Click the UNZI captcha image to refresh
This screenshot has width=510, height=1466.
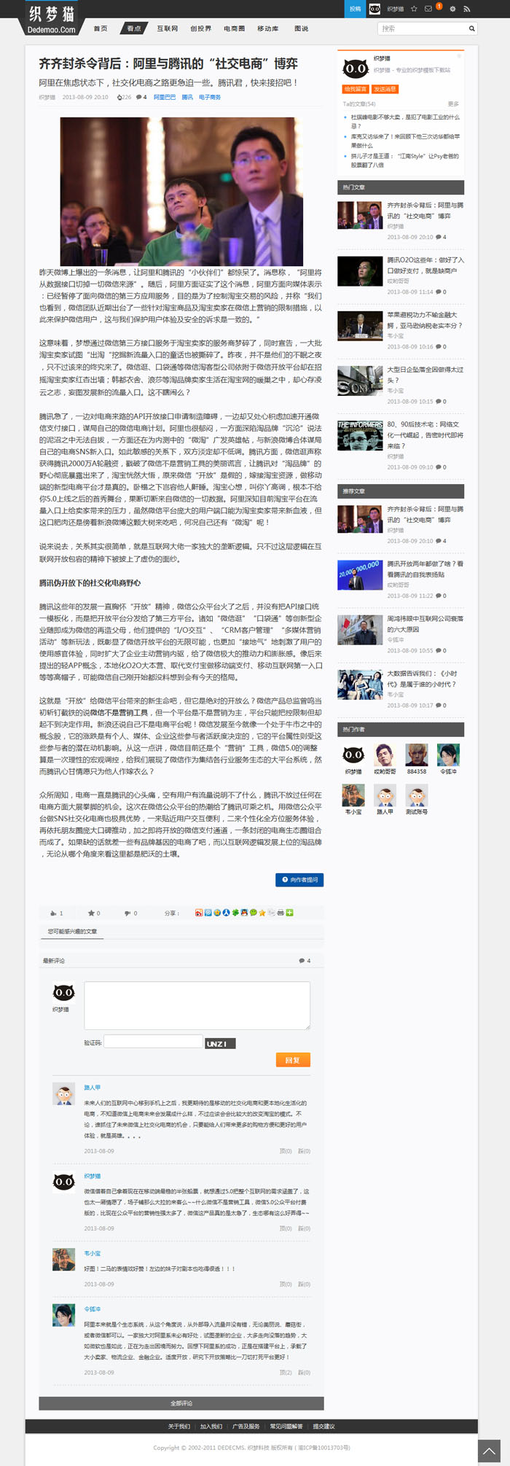[x=220, y=1043]
